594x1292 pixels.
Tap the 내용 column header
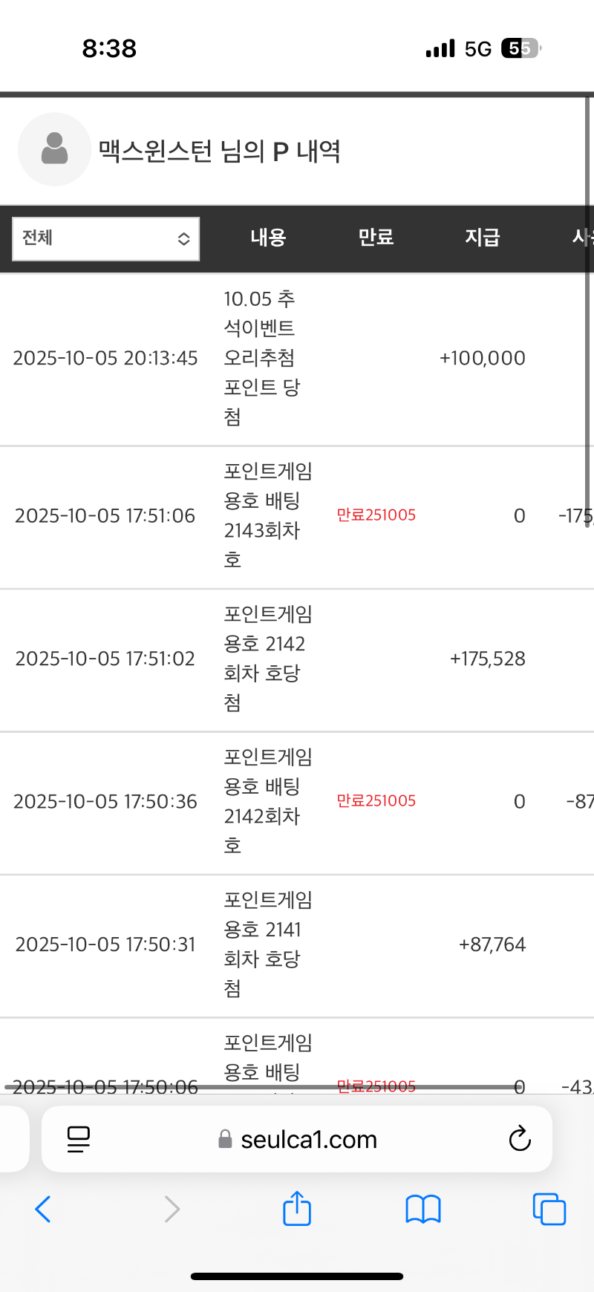pyautogui.click(x=268, y=238)
